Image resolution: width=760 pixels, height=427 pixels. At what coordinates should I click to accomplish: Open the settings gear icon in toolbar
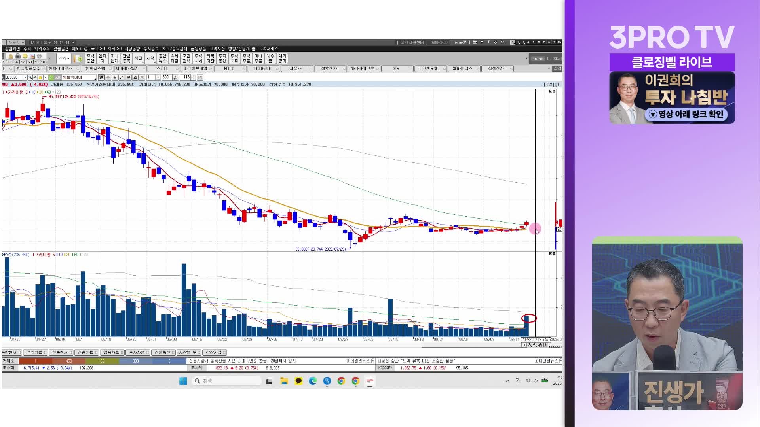[x=39, y=56]
